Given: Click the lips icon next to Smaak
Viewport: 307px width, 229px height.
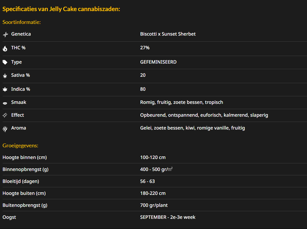Looking at the screenshot, I should [x=5, y=103].
